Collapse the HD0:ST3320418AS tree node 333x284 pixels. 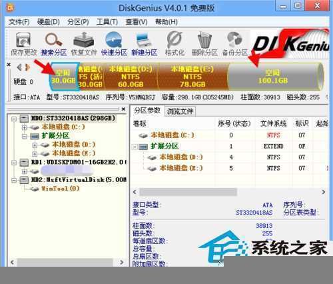click(14, 119)
